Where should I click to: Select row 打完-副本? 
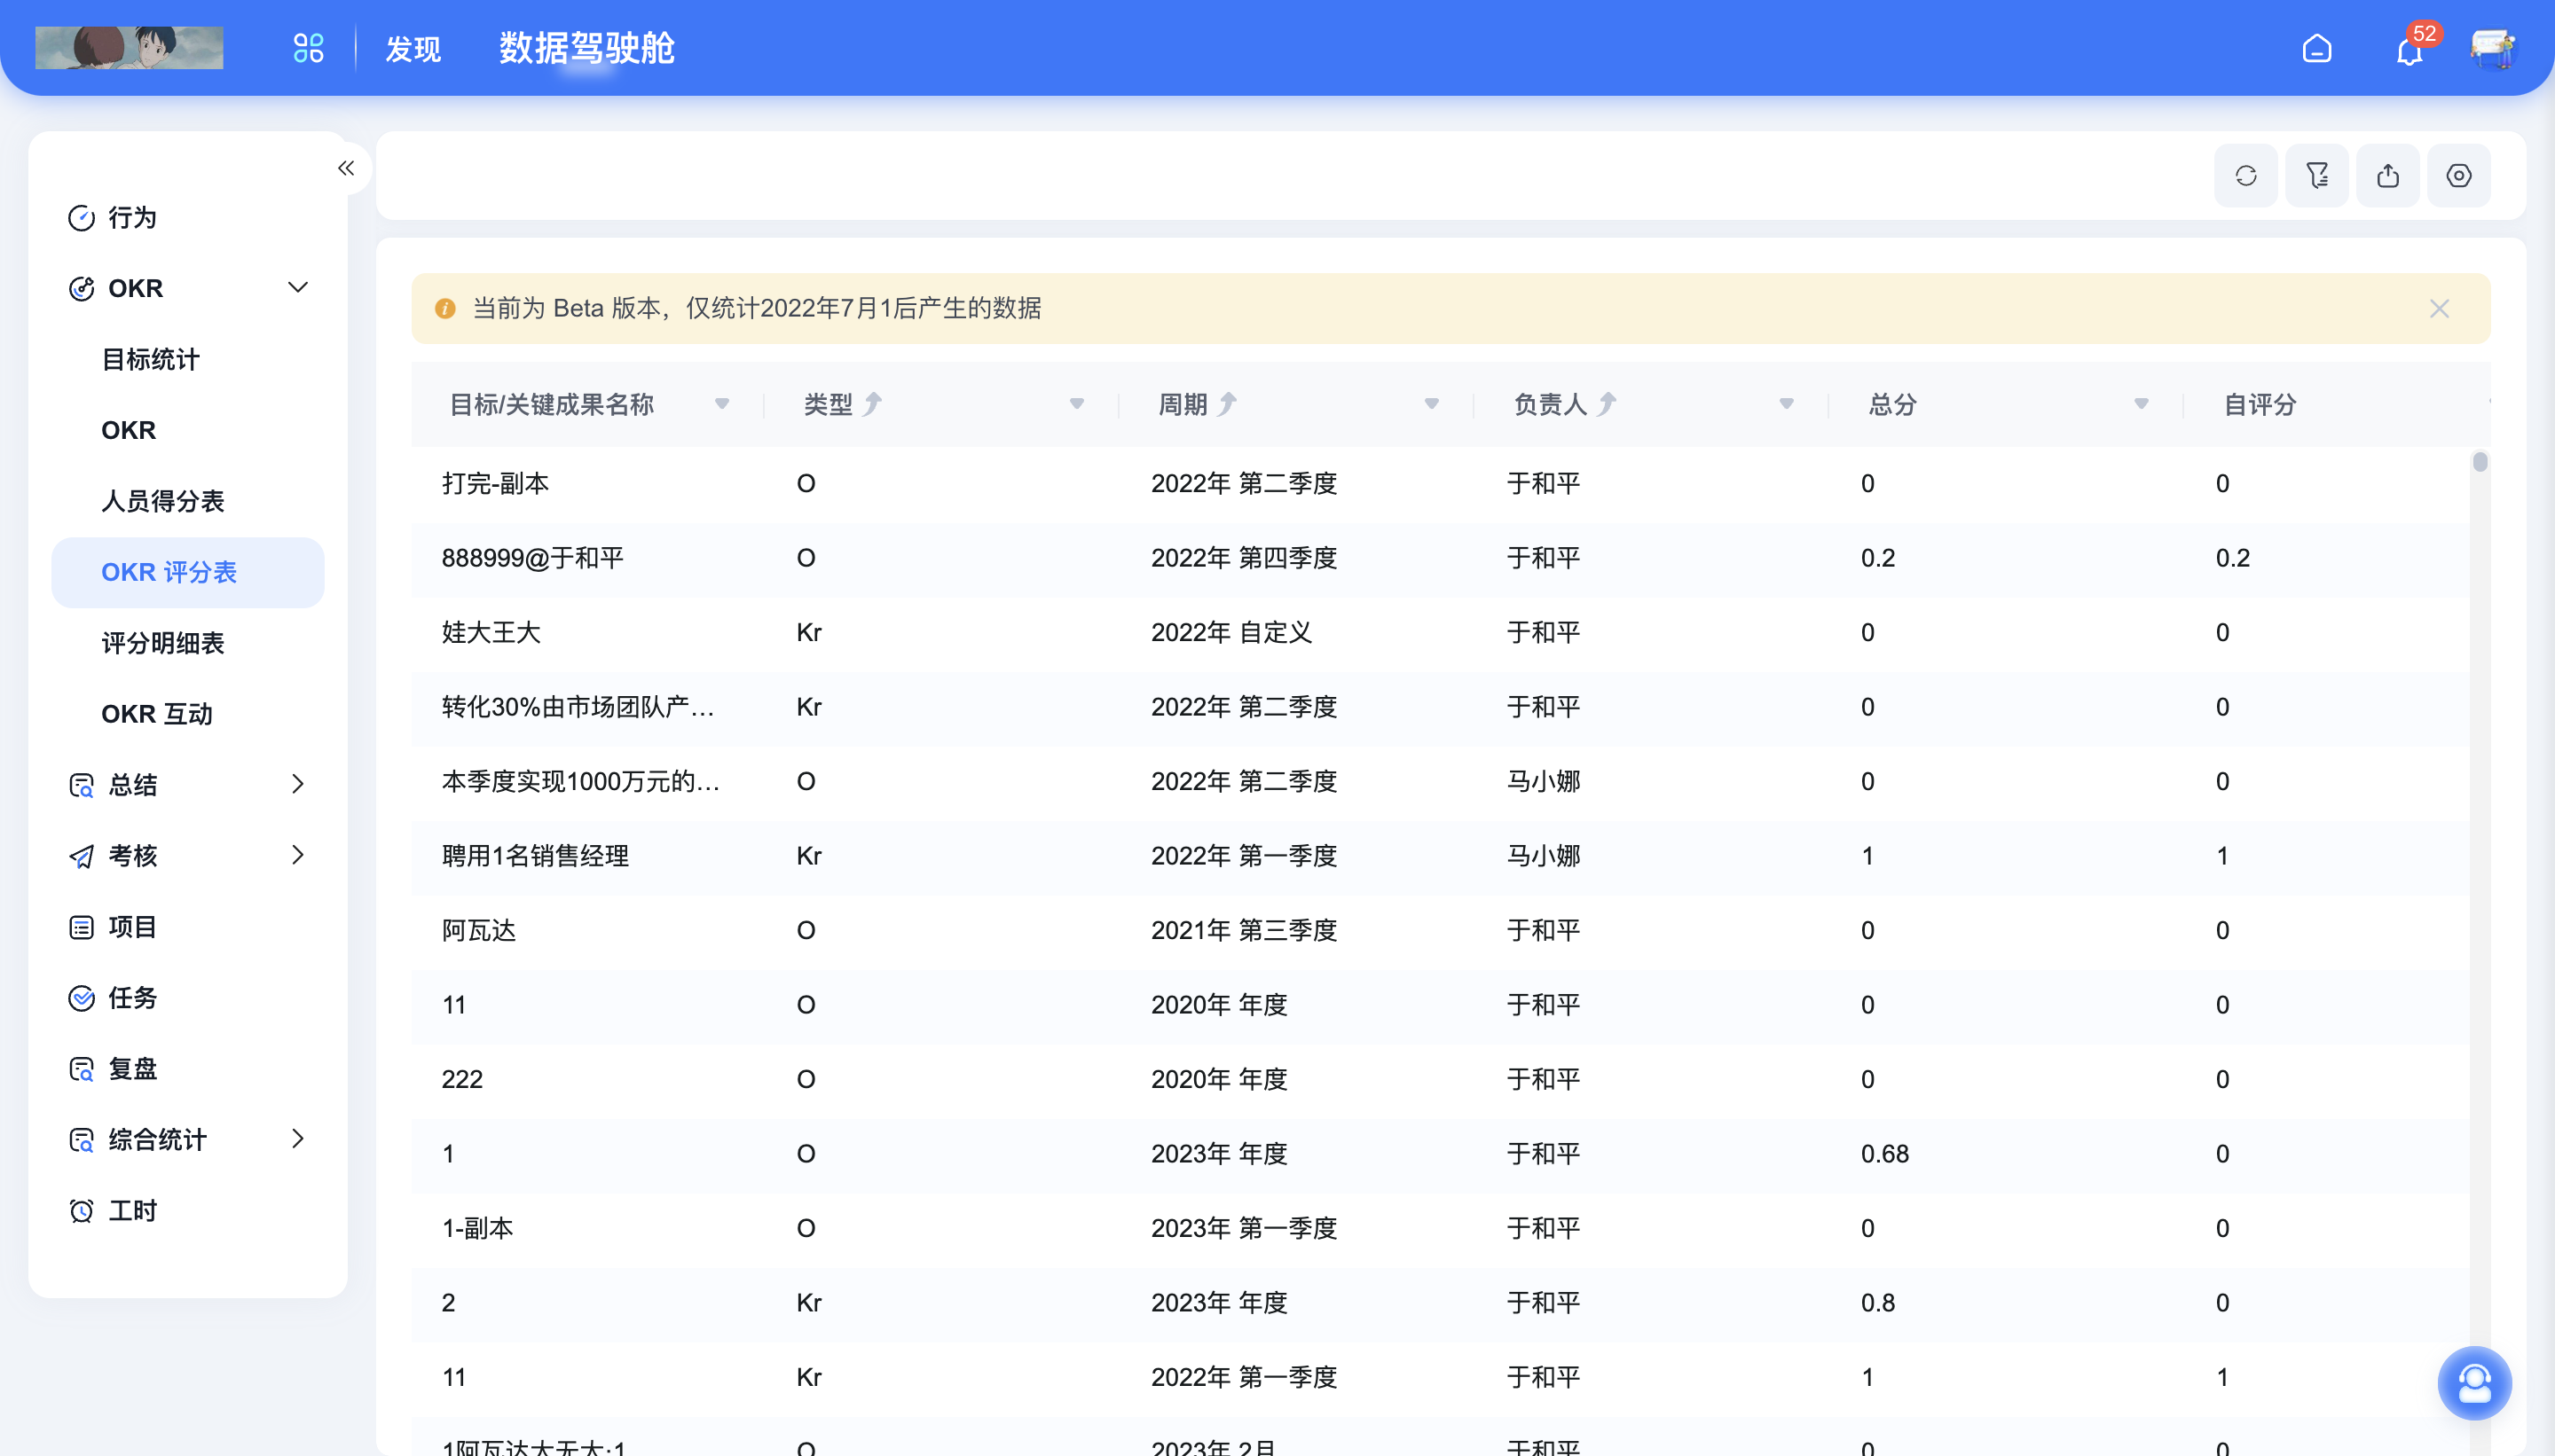coord(1441,484)
